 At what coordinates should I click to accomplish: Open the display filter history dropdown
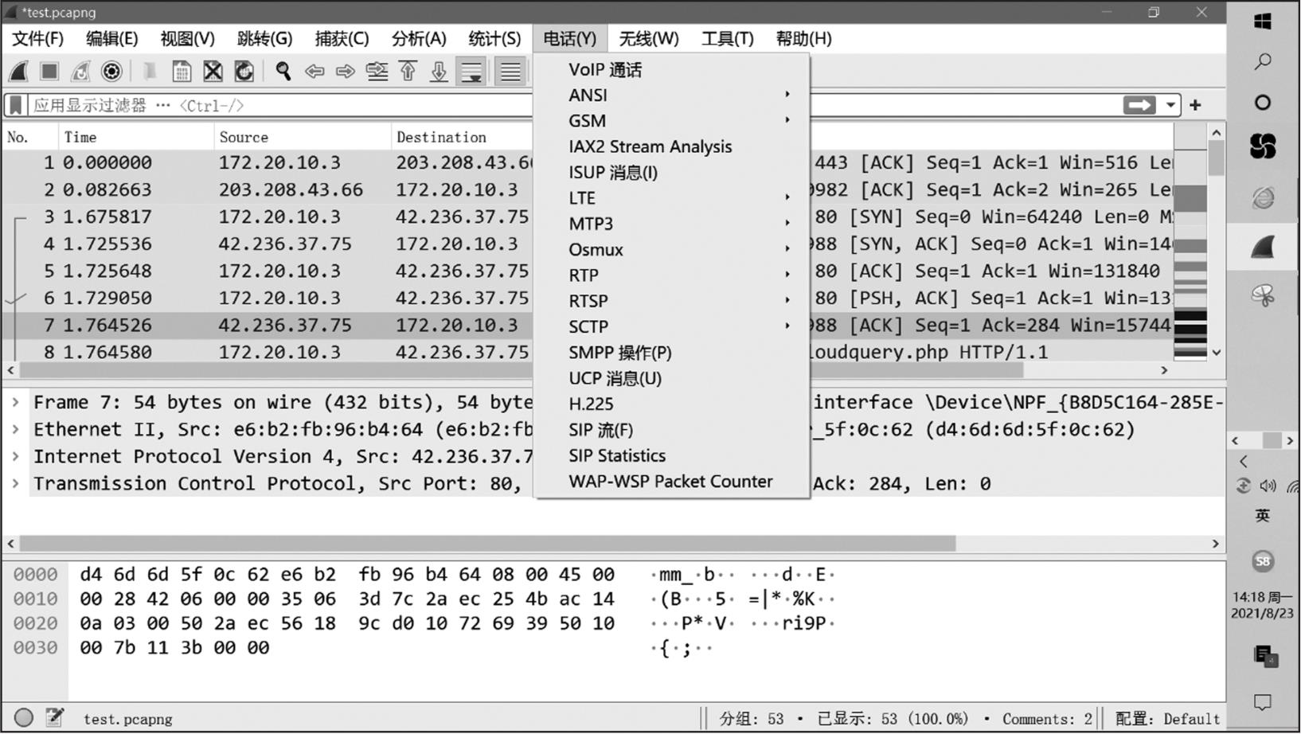[1170, 105]
